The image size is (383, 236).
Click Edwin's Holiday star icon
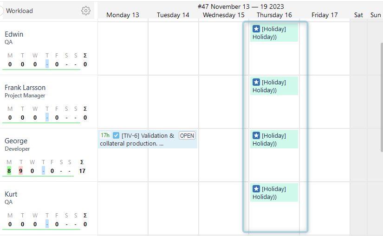pos(256,29)
